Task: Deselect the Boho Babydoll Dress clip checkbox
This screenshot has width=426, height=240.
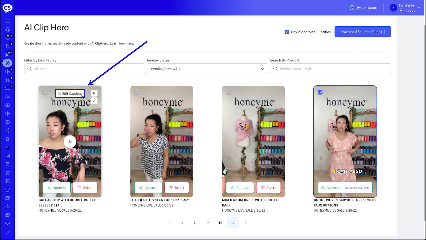Action: (x=320, y=92)
